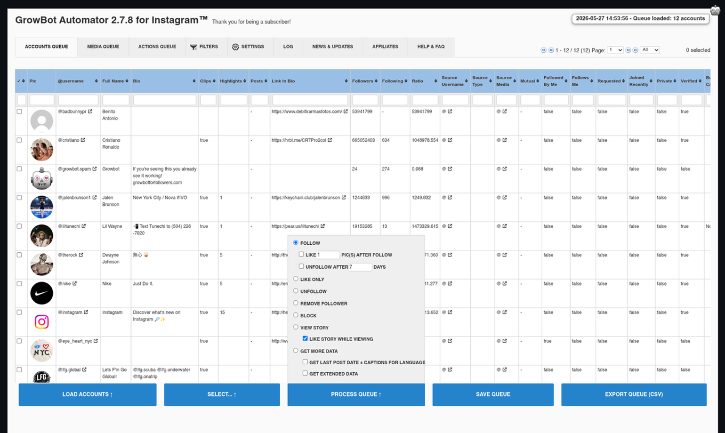Choose the 'Like Only' radio option
Viewport: 725px width, 433px height.
click(x=296, y=279)
